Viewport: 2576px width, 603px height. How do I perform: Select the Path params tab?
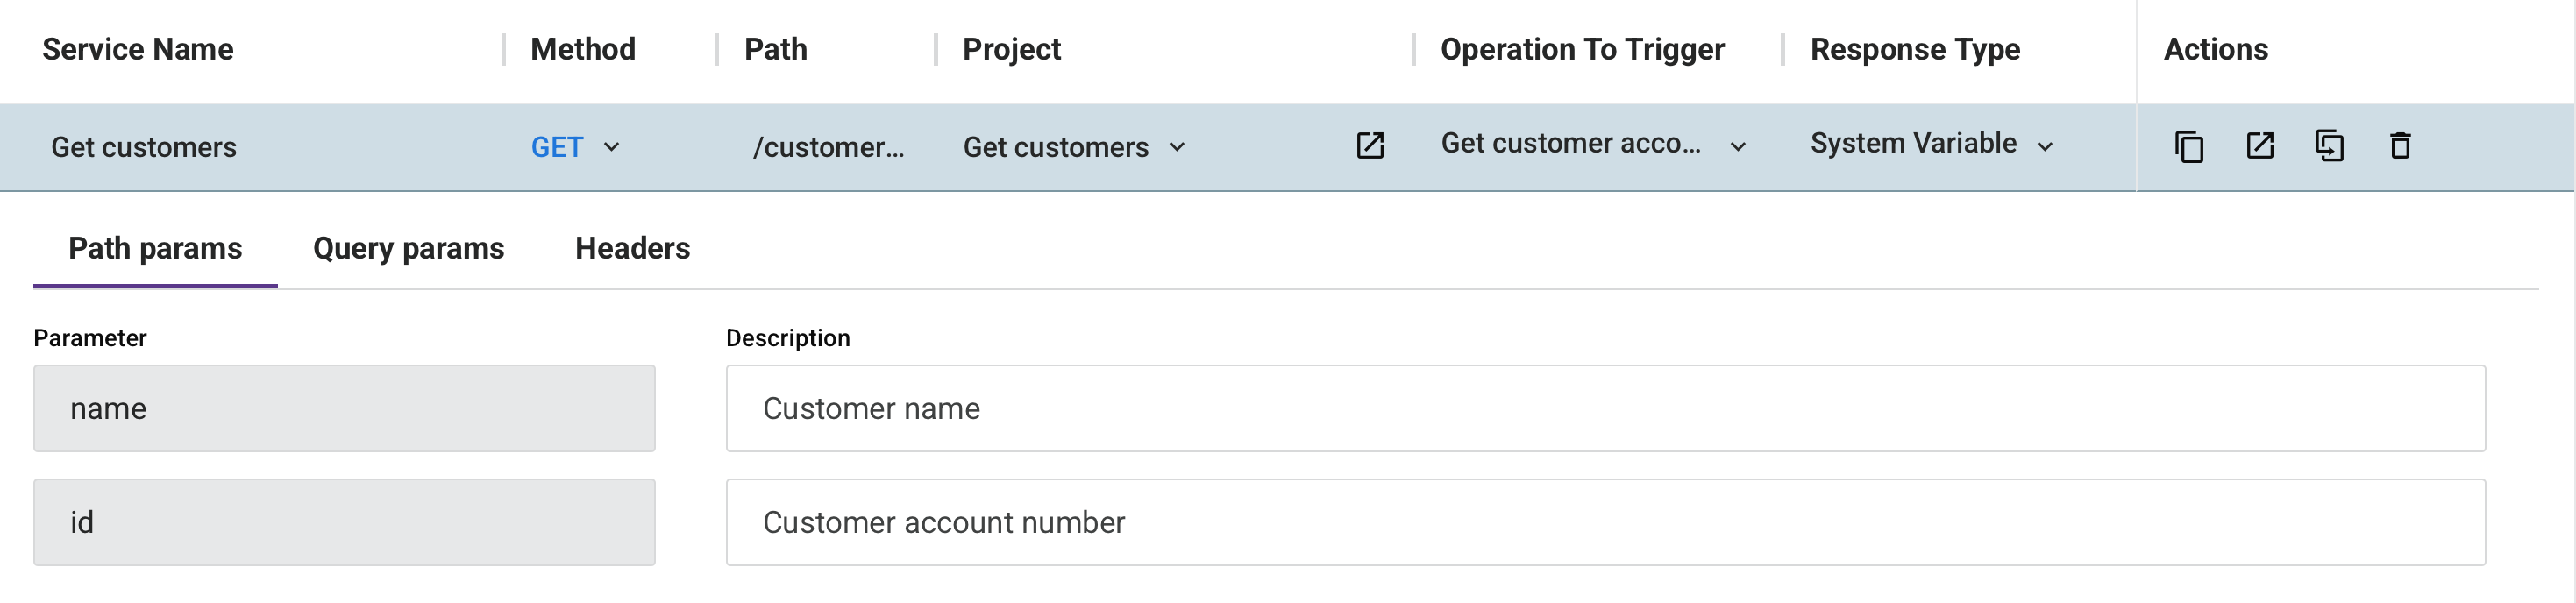[x=155, y=249]
